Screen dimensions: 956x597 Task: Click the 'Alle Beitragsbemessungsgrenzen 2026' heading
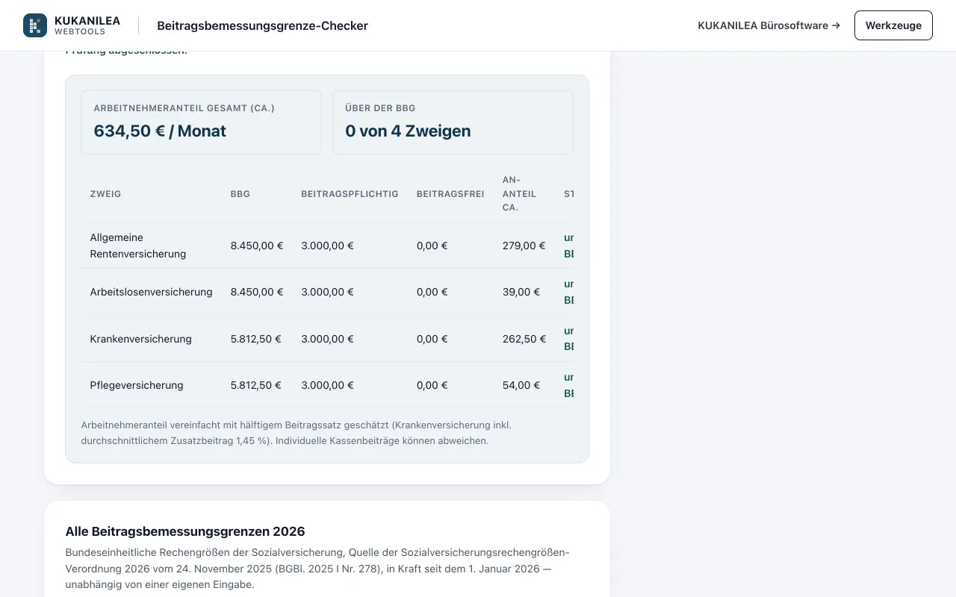(x=185, y=531)
